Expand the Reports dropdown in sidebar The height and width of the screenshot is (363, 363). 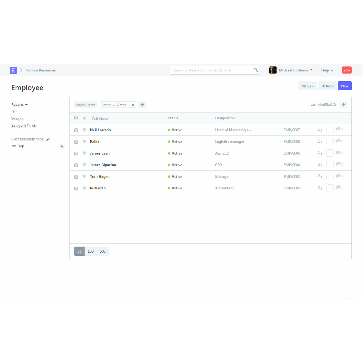point(19,105)
